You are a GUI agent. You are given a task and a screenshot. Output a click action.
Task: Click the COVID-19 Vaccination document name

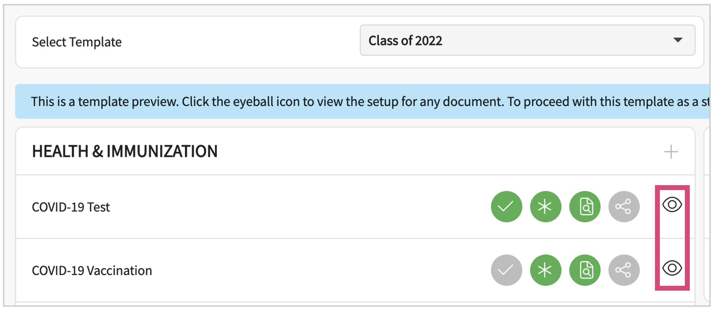92,270
